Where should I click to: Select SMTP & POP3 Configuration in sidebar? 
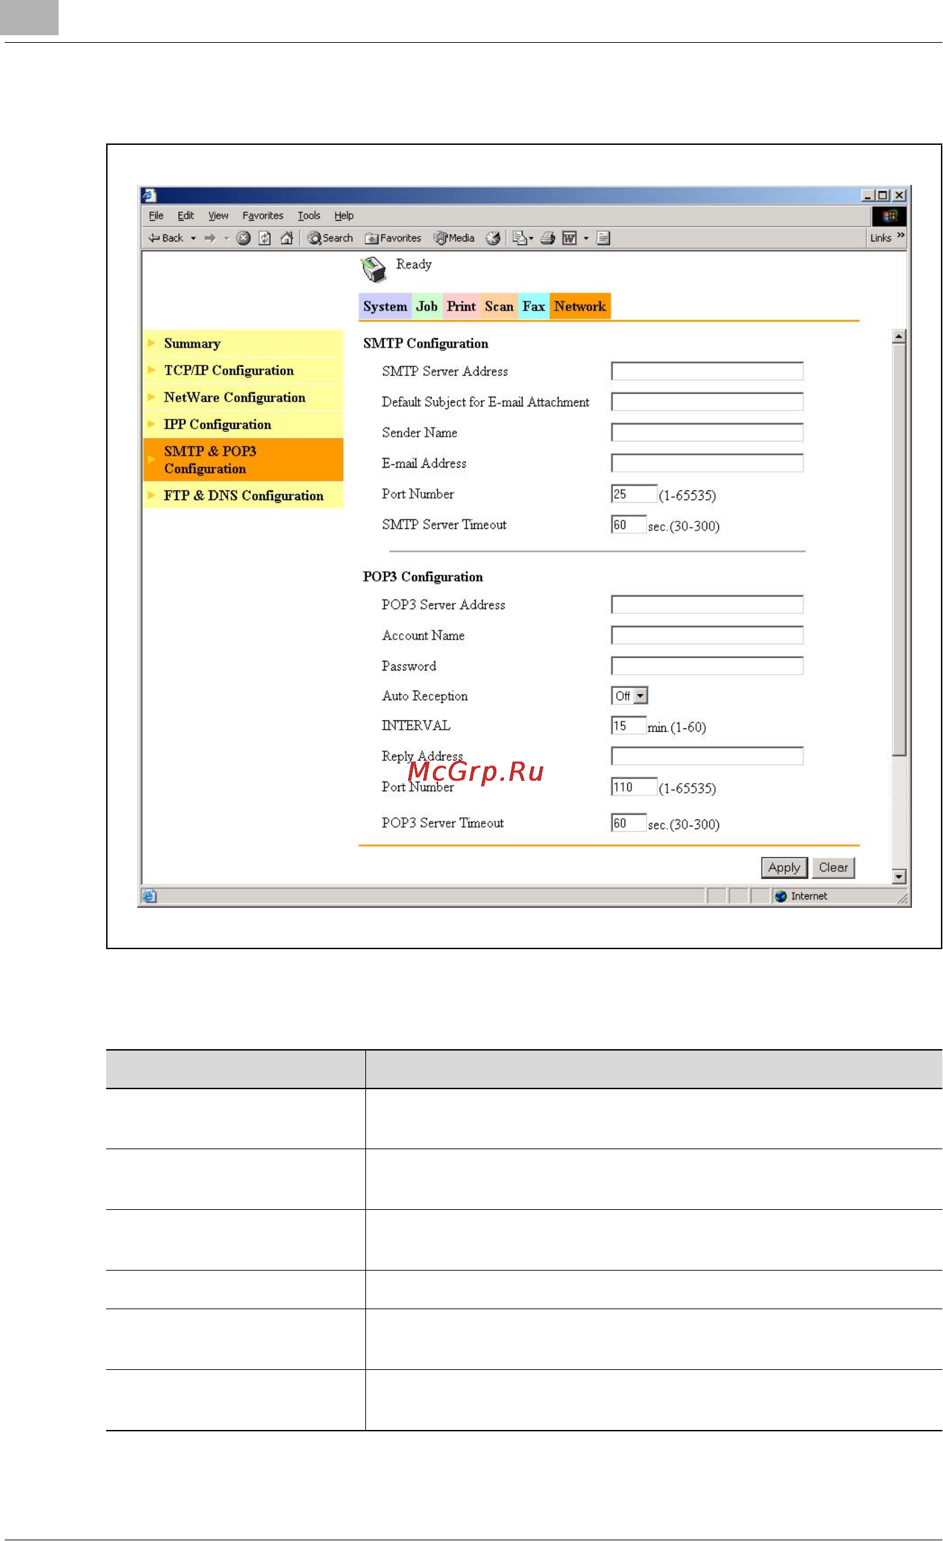(243, 459)
